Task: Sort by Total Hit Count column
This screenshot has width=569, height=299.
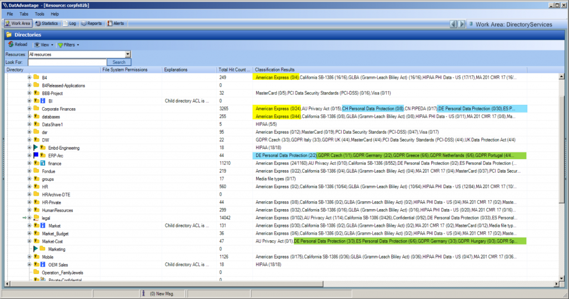Action: (x=234, y=69)
